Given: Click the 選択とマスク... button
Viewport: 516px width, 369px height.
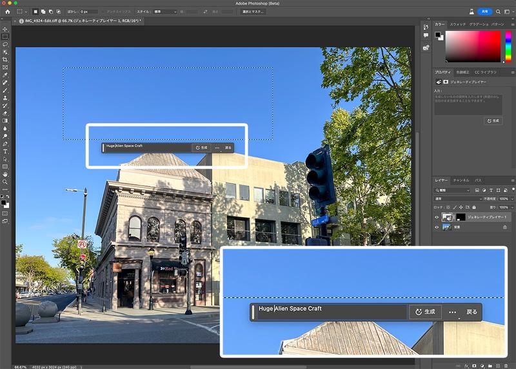Looking at the screenshot, I should 253,12.
